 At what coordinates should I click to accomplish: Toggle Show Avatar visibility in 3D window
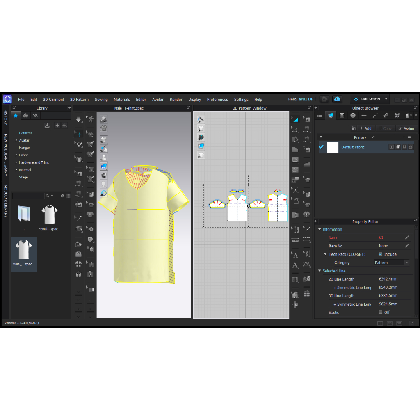(x=104, y=157)
